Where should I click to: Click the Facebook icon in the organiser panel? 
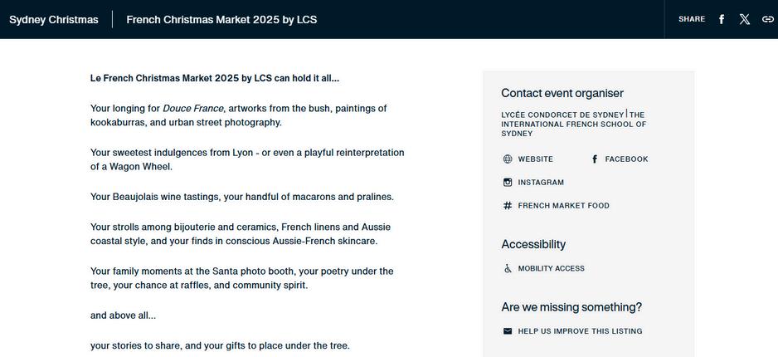coord(595,159)
